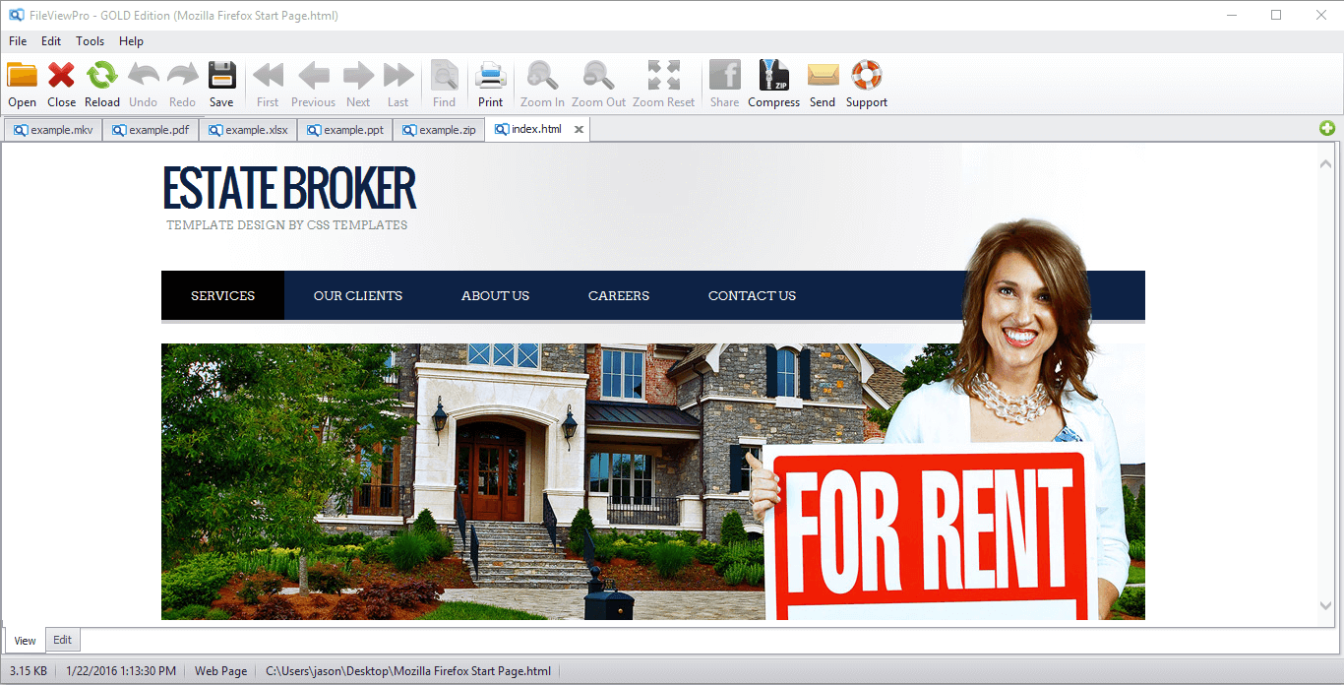Image resolution: width=1344 pixels, height=685 pixels.
Task: Click ABOUT US navigation link
Action: [x=495, y=295]
